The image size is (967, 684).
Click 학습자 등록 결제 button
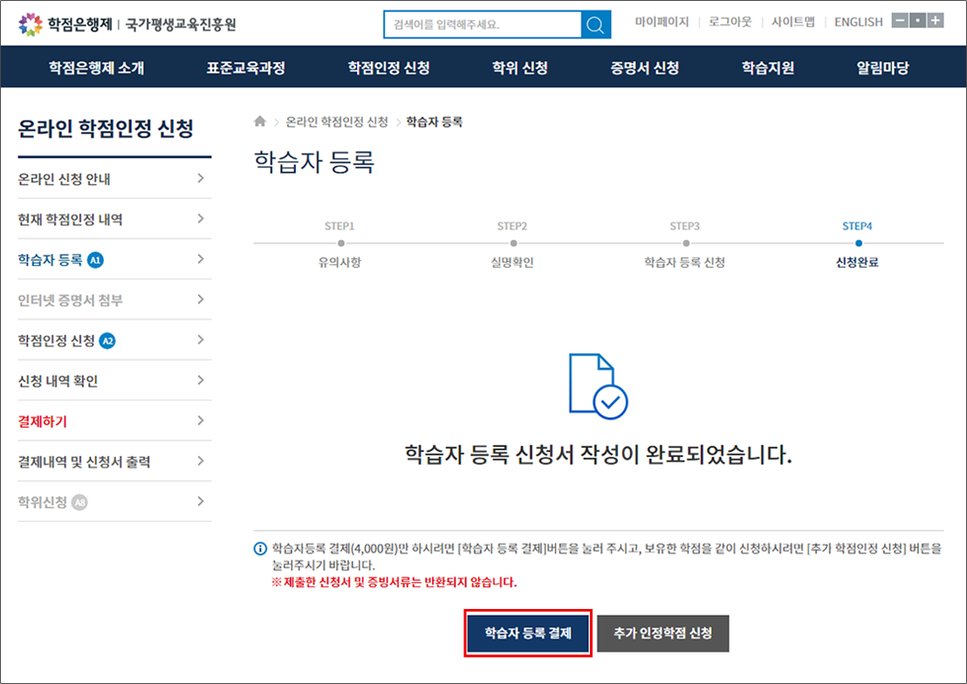point(528,633)
